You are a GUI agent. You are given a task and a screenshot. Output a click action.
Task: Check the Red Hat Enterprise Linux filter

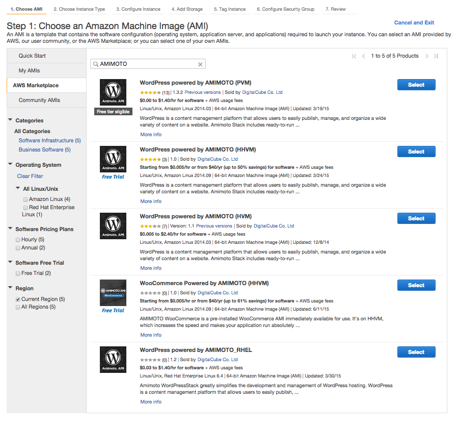tap(25, 208)
